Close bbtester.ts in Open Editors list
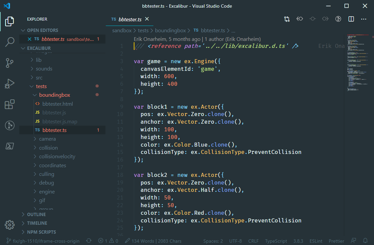374x245 pixels. [x=30, y=39]
